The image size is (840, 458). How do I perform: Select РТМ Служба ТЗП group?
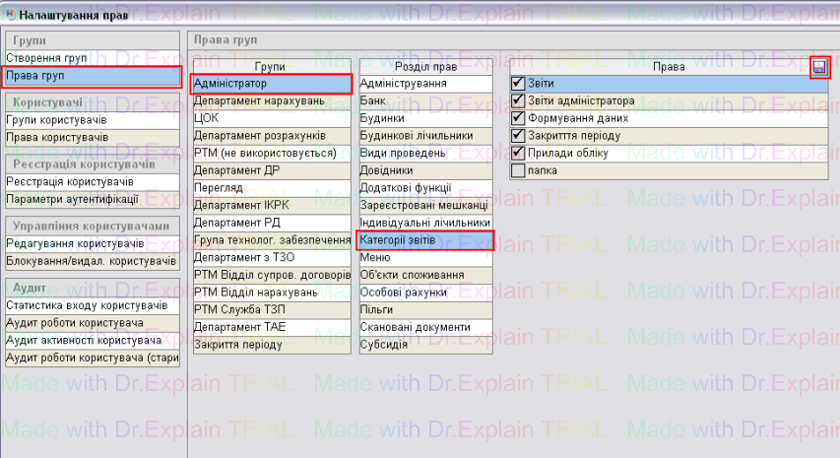(271, 310)
